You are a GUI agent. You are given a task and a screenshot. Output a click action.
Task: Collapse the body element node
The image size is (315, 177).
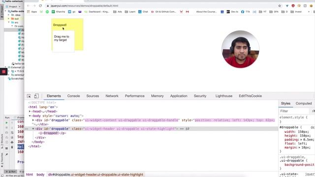[x=30, y=116]
